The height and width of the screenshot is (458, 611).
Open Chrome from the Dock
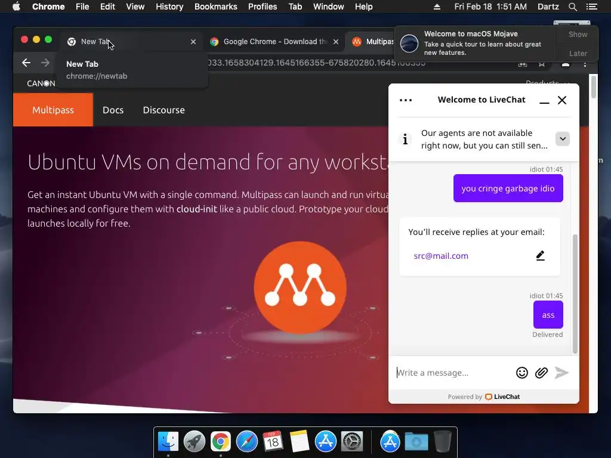click(221, 442)
